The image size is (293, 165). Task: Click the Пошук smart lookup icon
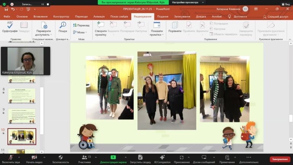point(63,27)
